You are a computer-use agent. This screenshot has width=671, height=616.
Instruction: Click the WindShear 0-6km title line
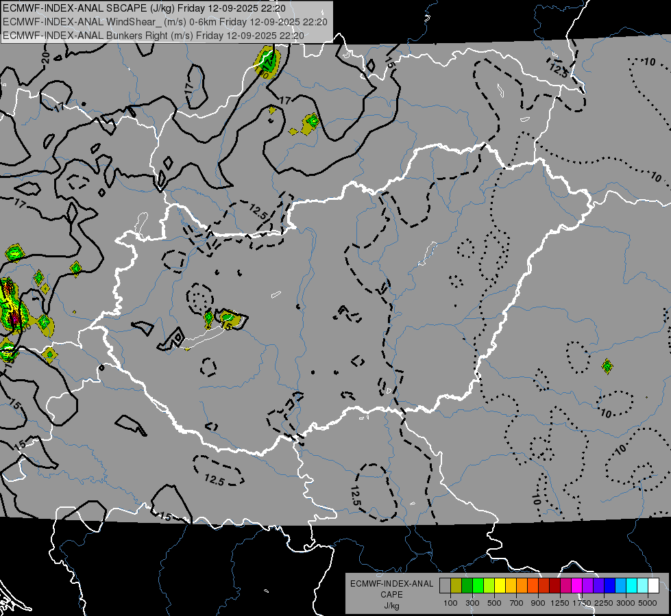click(x=164, y=22)
